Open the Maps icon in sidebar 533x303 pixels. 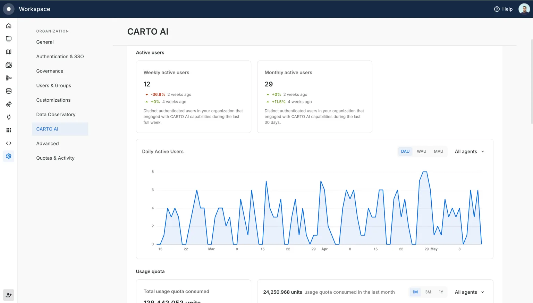pos(9,52)
